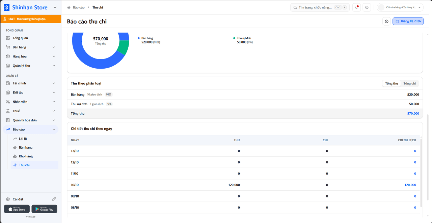Switch to the Tổng thu toggle
Screen dimensions: 432x223
pos(391,83)
